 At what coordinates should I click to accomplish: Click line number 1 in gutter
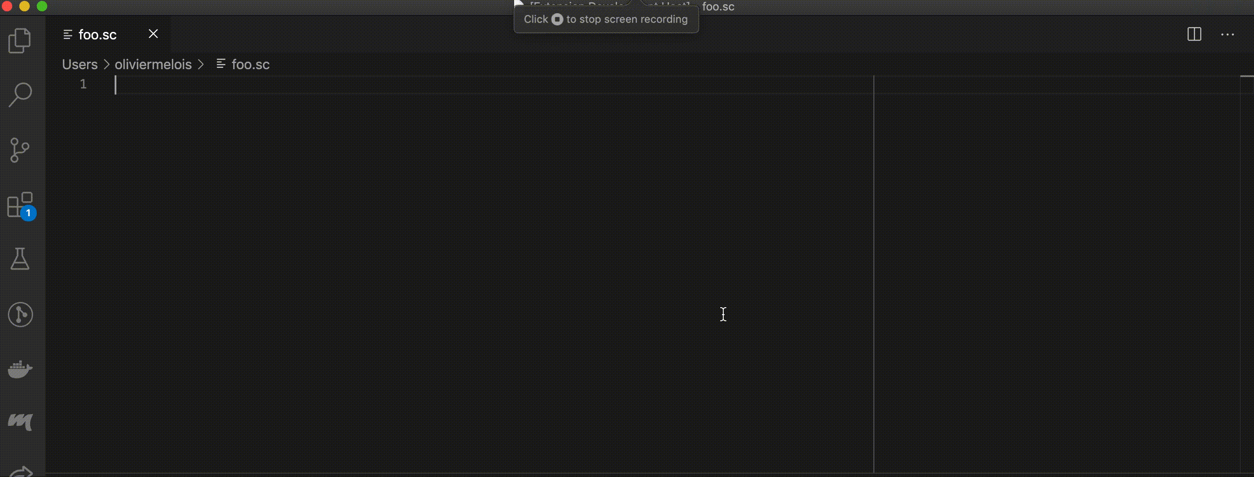tap(83, 84)
